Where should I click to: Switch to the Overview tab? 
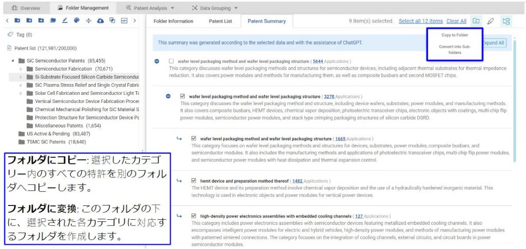click(x=26, y=8)
